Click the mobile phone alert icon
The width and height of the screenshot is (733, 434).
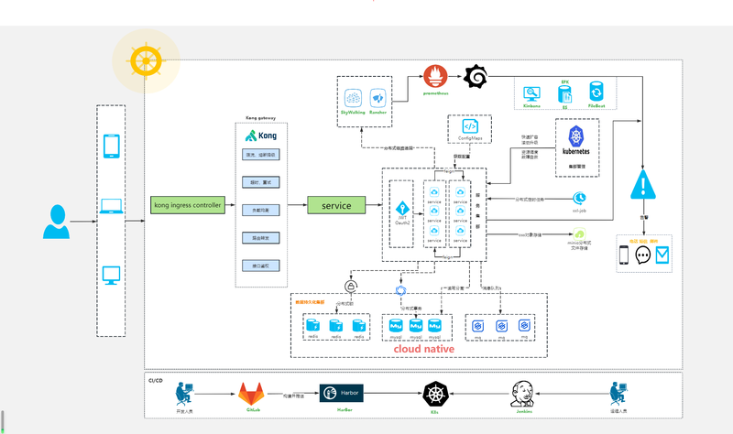[x=624, y=255]
